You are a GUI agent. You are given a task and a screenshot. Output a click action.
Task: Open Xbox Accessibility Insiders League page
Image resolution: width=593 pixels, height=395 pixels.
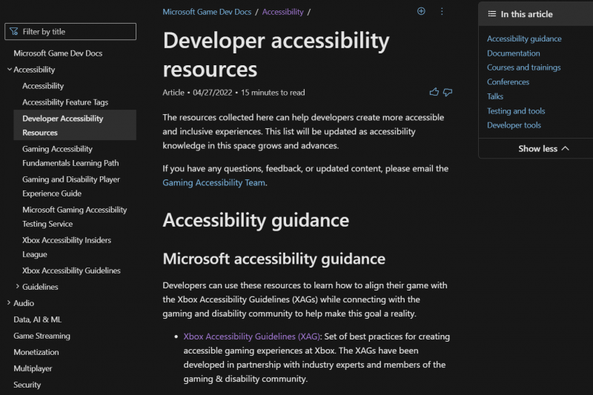(67, 248)
